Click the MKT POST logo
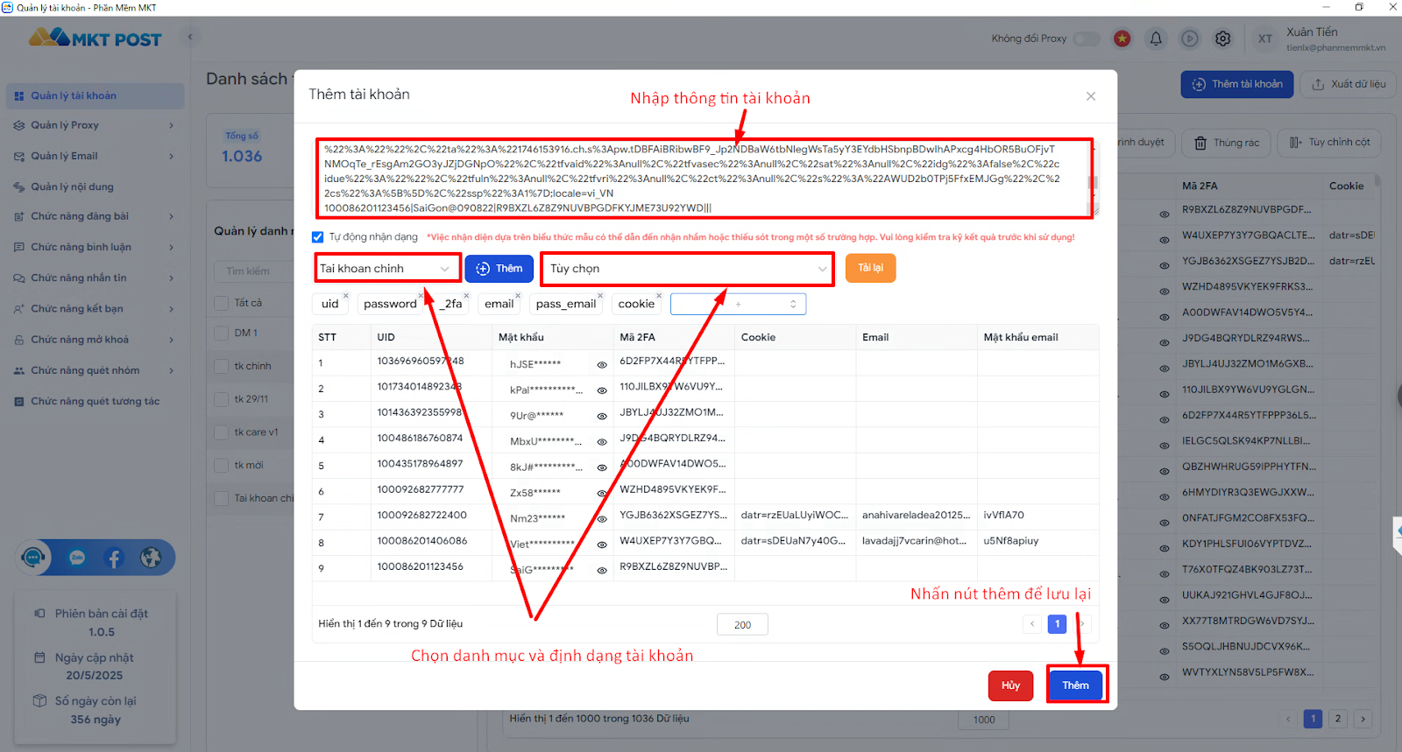 click(95, 38)
